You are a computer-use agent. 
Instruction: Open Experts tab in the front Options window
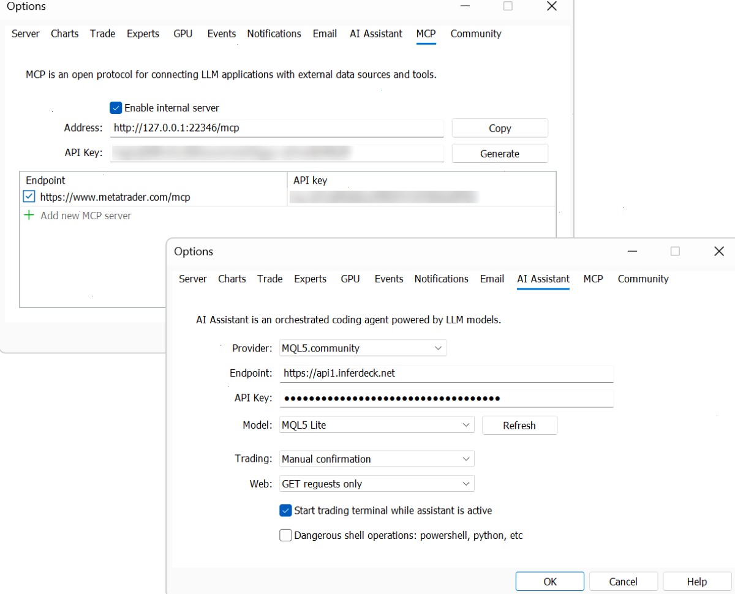311,279
